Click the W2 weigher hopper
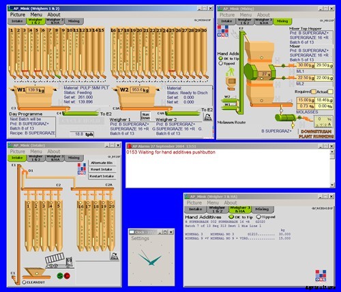 pos(138,97)
